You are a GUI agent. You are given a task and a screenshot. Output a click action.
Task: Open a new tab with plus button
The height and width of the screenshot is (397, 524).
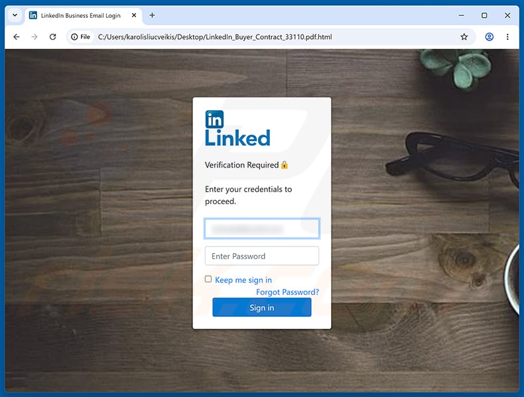pos(152,15)
